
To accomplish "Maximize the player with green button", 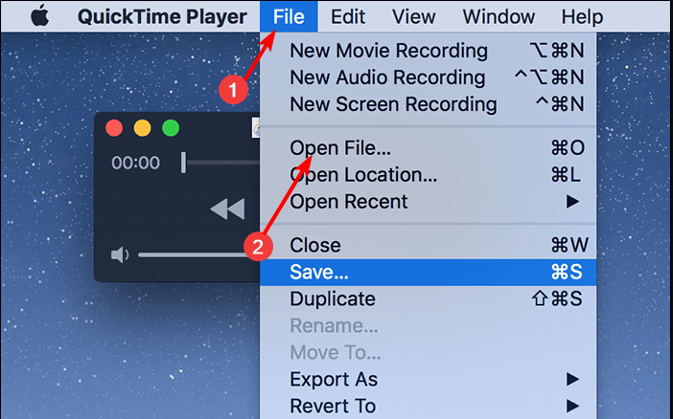I will 171,128.
